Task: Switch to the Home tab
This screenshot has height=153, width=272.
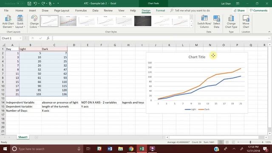Action: pos(19,10)
